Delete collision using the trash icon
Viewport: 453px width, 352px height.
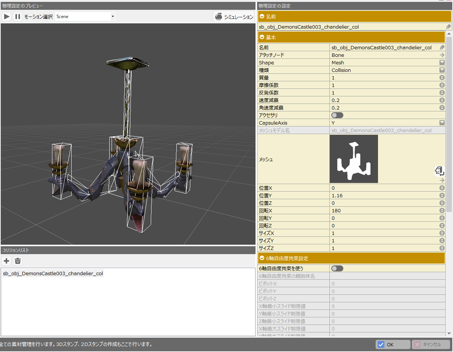[18, 261]
